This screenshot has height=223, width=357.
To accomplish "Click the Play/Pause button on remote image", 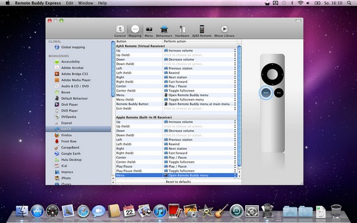I will coord(278,93).
